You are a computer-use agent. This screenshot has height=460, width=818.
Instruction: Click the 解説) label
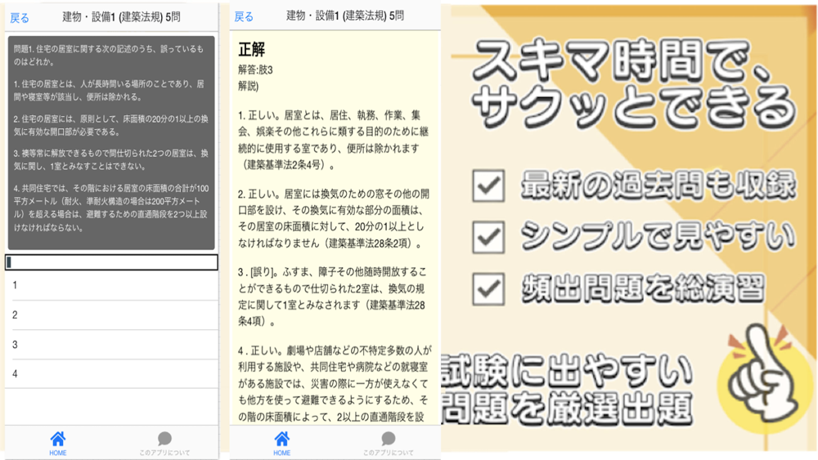coord(249,86)
